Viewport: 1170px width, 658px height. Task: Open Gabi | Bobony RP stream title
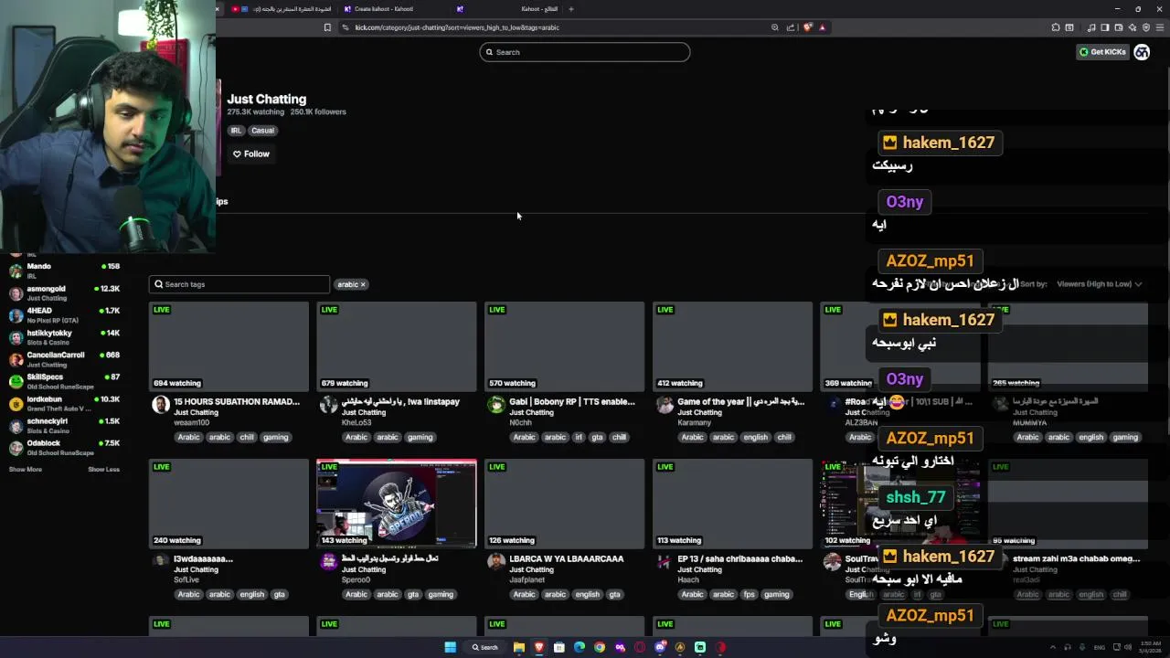[x=572, y=402]
